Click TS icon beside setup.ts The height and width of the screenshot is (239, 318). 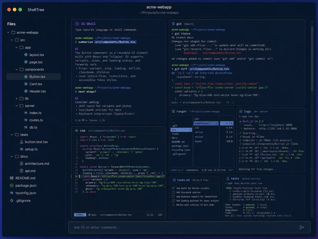[x=21, y=149]
